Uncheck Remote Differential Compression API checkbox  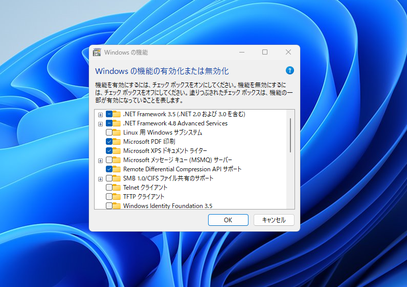109,169
